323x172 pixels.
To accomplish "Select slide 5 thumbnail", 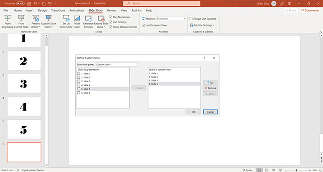I will tap(24, 129).
